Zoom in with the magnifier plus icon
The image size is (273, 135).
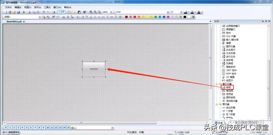91,12
